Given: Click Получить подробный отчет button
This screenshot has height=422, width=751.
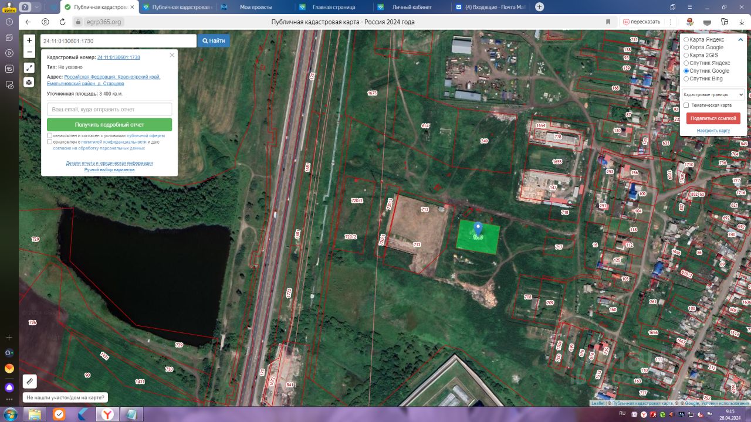Looking at the screenshot, I should (109, 124).
